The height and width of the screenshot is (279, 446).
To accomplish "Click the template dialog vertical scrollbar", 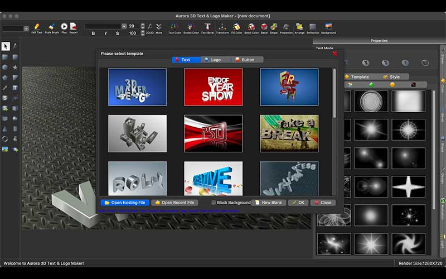I will click(334, 93).
